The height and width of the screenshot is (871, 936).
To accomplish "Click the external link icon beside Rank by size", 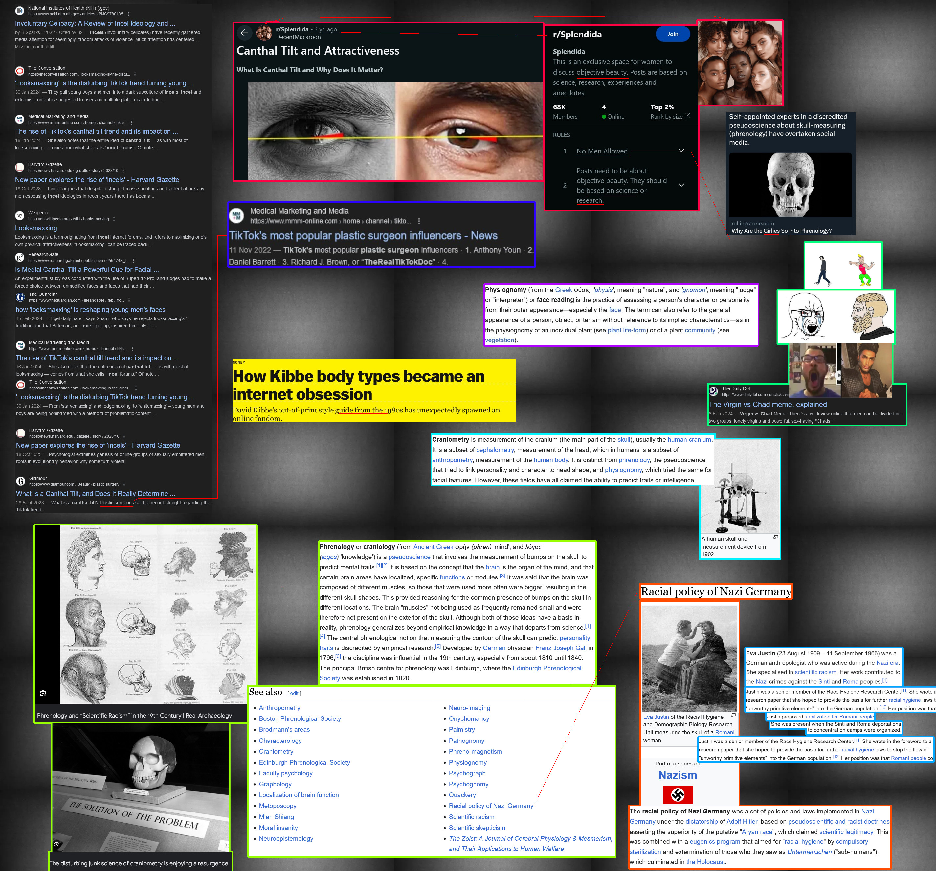I will click(687, 116).
